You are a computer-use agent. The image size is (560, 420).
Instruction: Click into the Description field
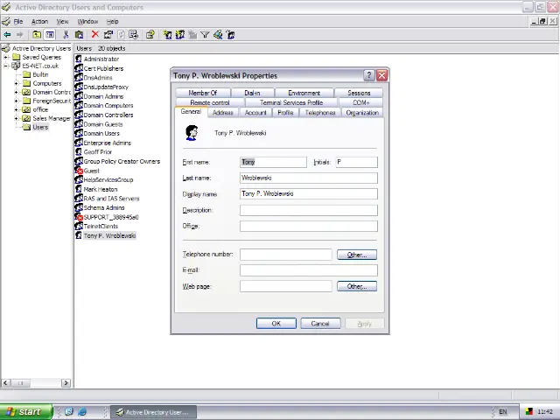pyautogui.click(x=309, y=210)
